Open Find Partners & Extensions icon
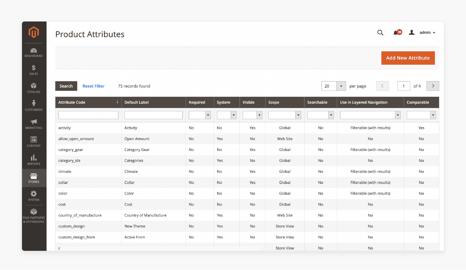This screenshot has height=270, width=466. (x=34, y=216)
